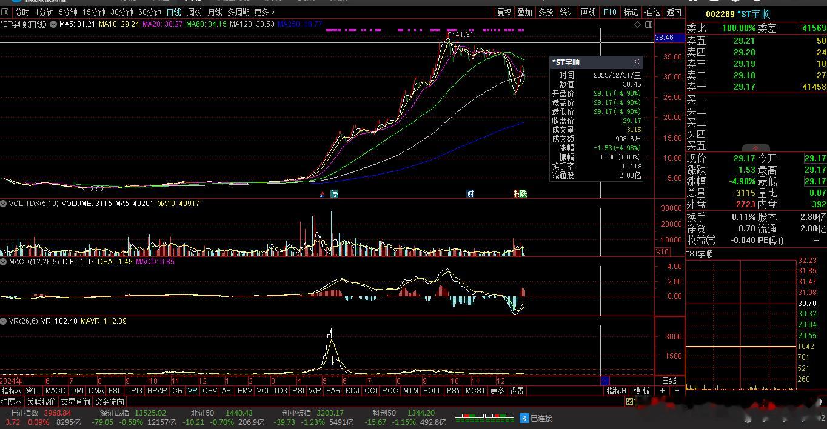Click the red expand arrow under 买五
Screen dimensions: 827x429
coord(755,148)
